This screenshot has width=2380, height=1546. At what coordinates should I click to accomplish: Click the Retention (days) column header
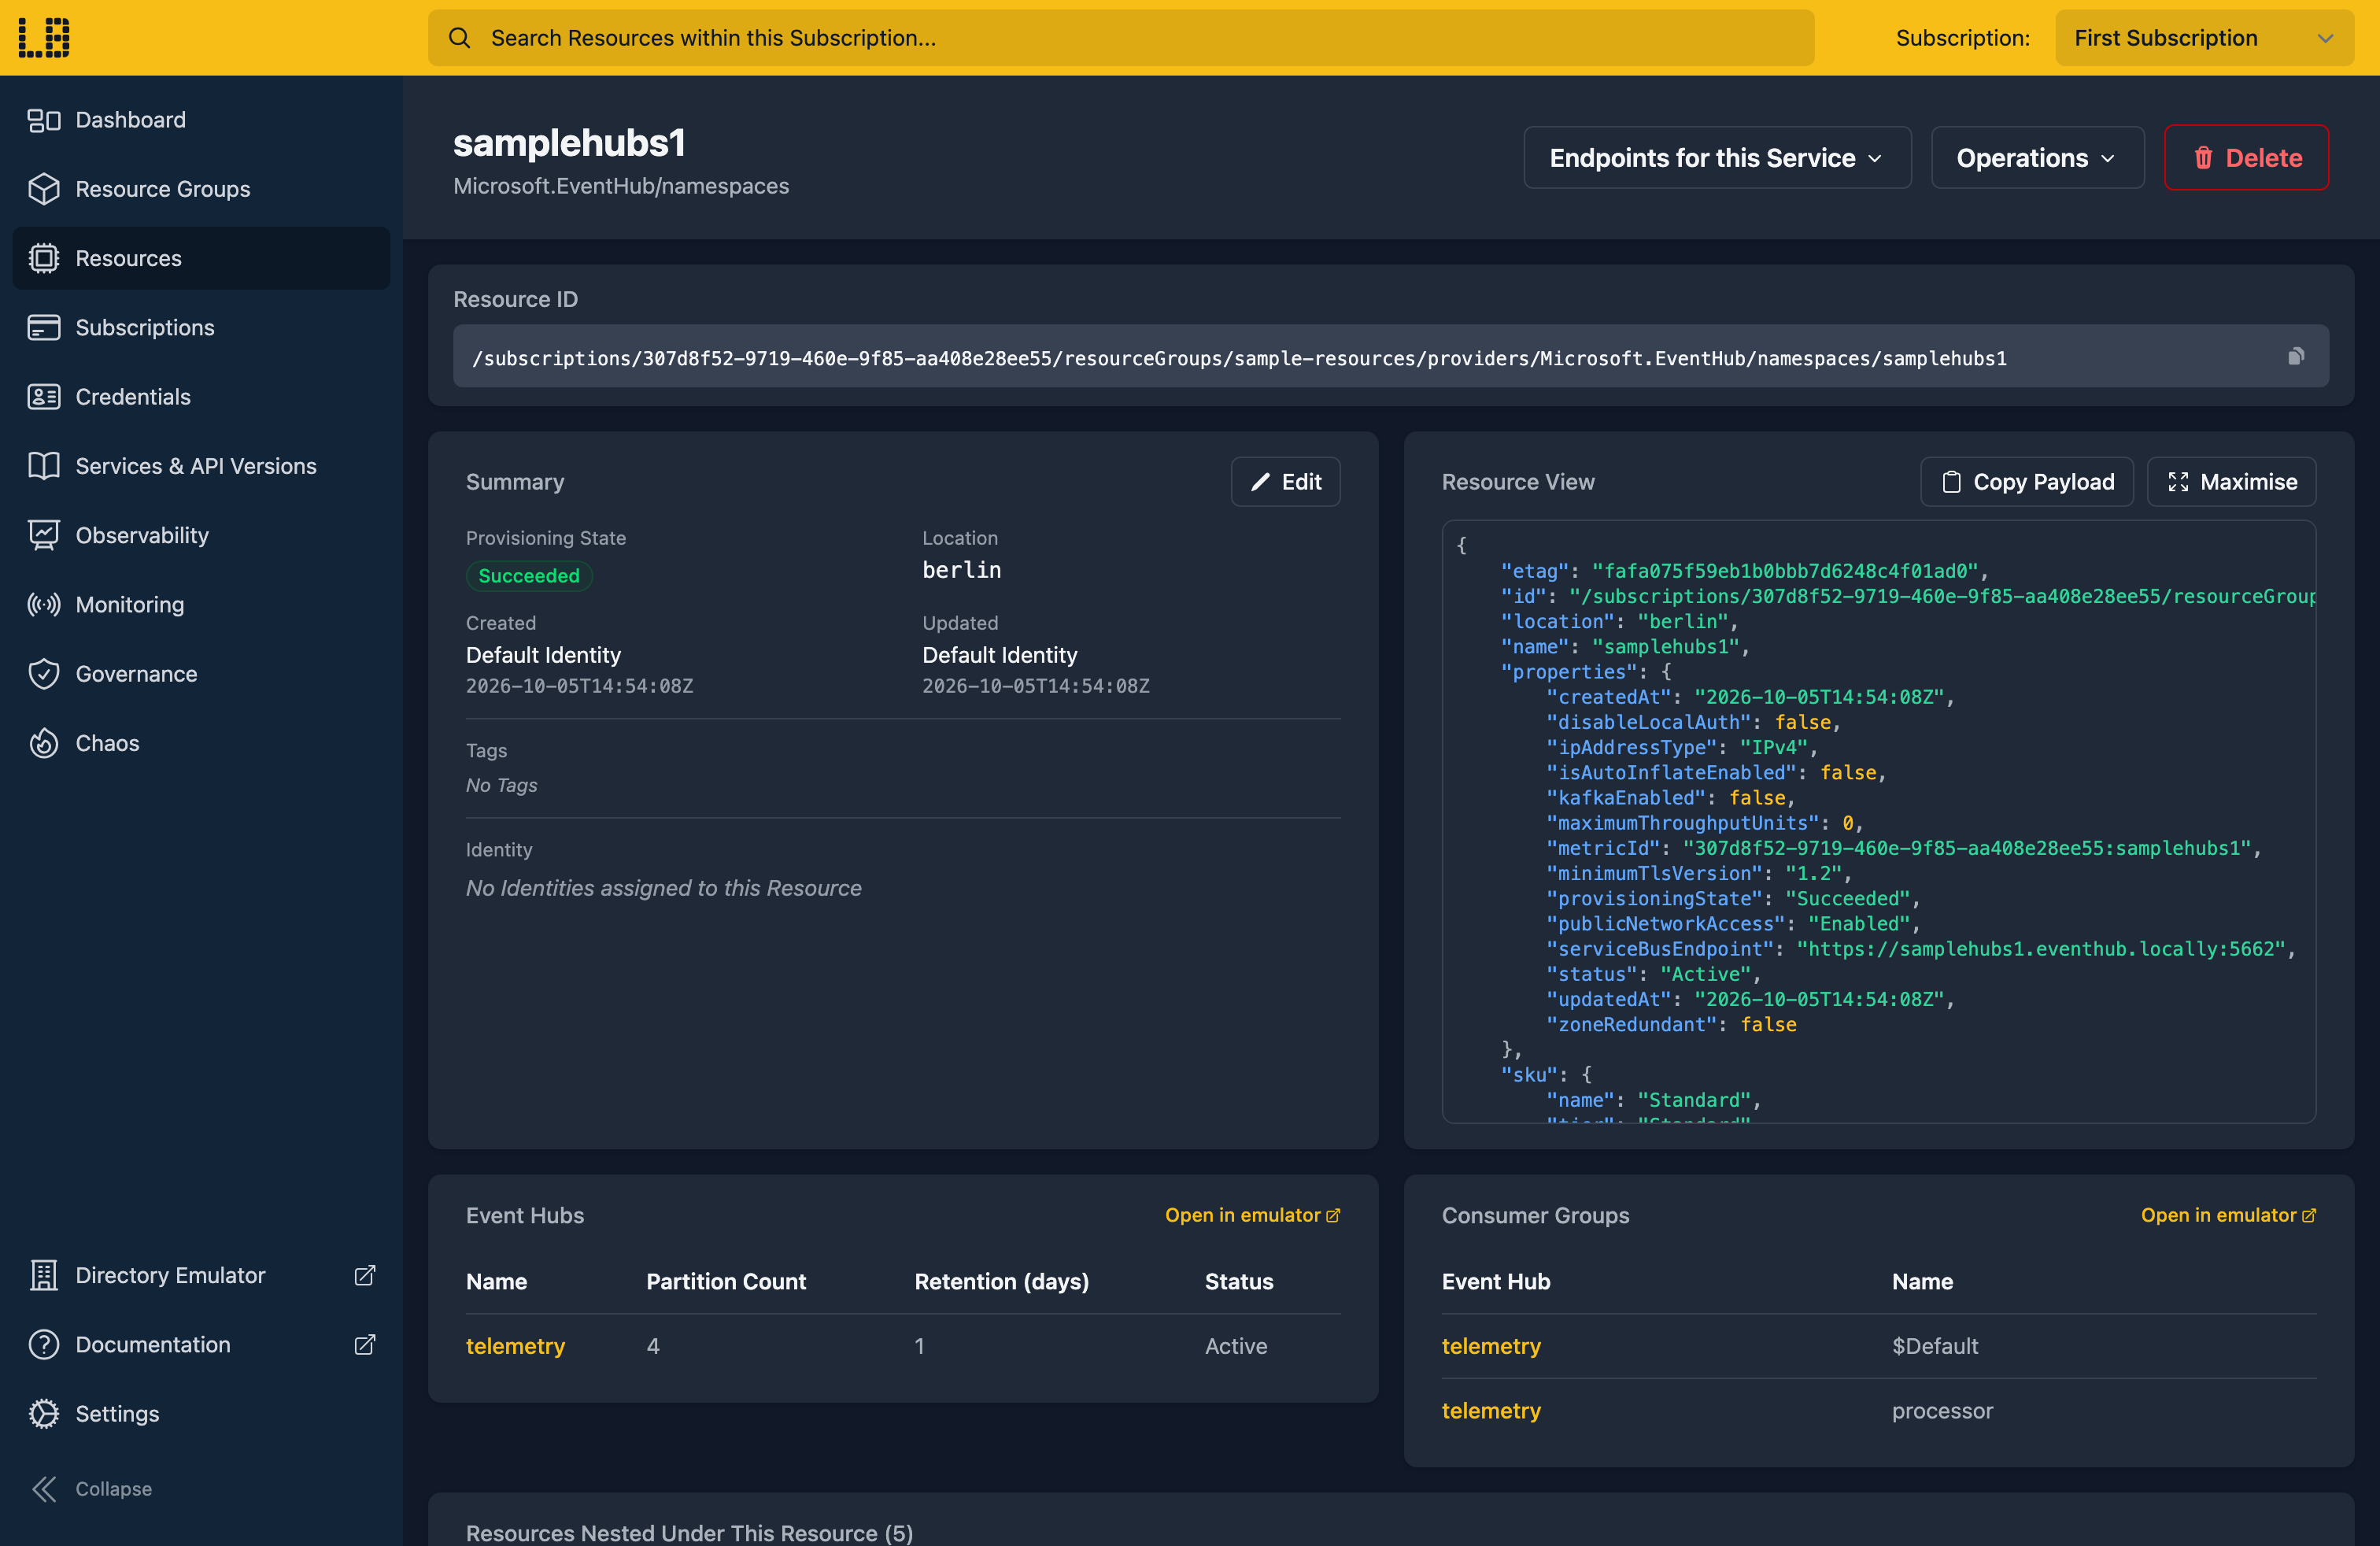(x=1001, y=1281)
